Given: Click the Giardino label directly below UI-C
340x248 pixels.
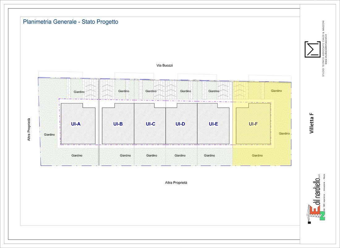Looking at the screenshot, I should click(x=151, y=155).
